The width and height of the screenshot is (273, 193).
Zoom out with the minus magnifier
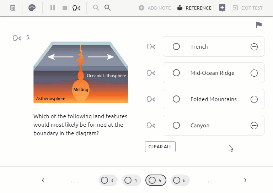pos(96,8)
